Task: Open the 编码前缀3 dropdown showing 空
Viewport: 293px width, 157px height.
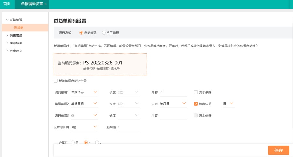Action: [84, 115]
